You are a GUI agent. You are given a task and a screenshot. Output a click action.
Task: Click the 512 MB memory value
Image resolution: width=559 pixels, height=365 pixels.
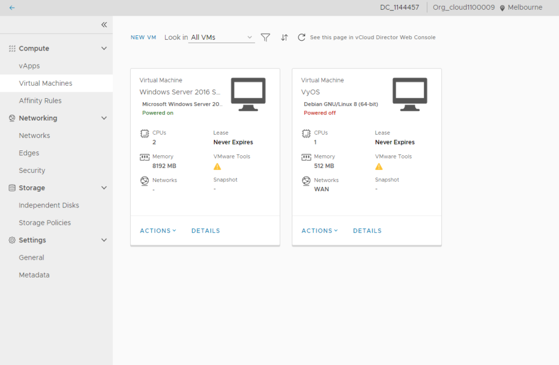coord(323,166)
